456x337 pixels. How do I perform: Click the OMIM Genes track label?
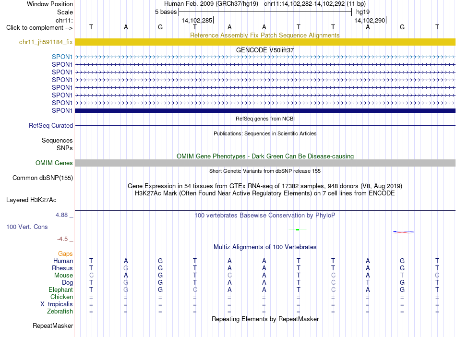pyautogui.click(x=54, y=163)
